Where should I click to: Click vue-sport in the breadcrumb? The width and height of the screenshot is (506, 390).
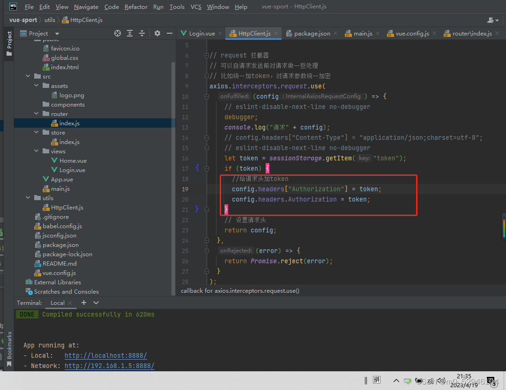click(23, 20)
